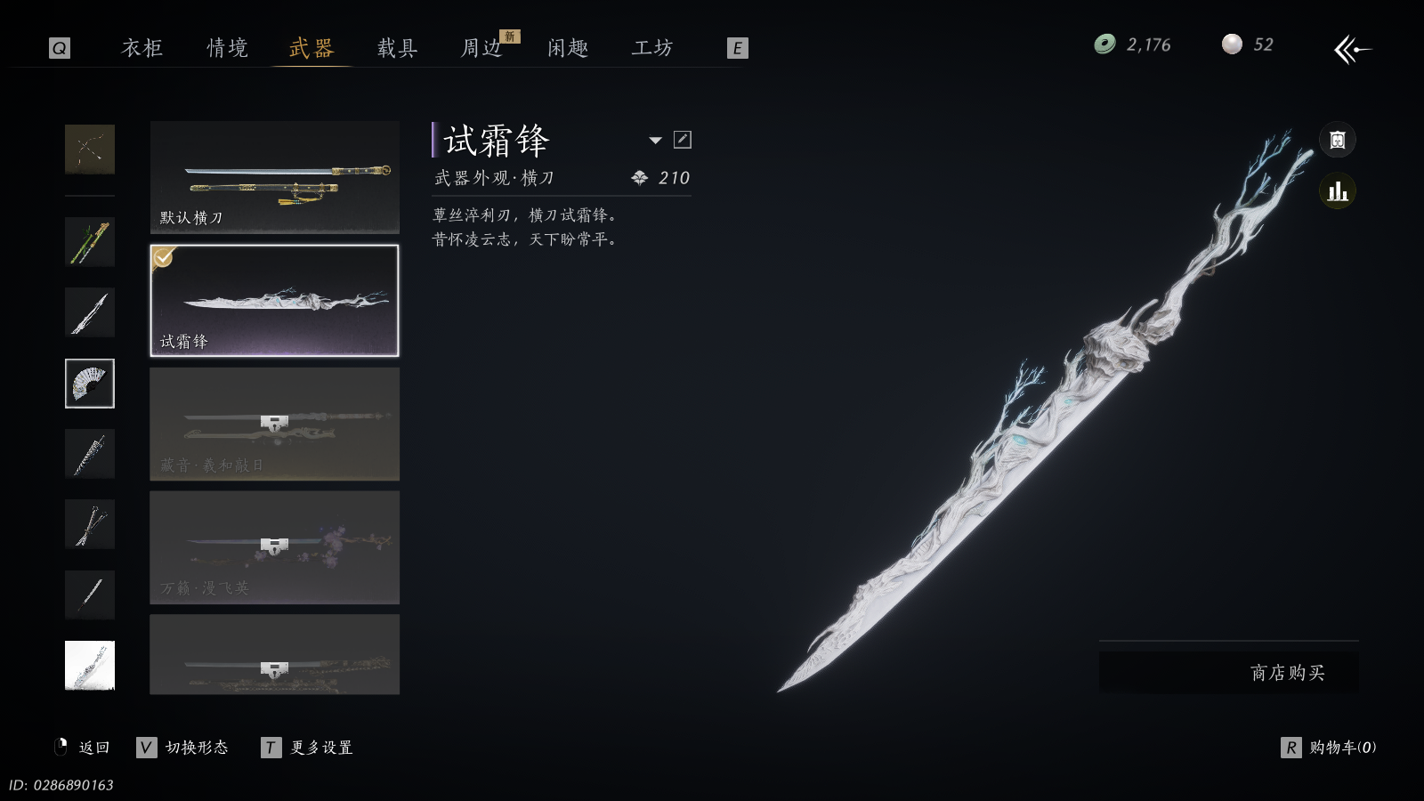
Task: Select the green flute weapon category icon
Action: click(90, 242)
